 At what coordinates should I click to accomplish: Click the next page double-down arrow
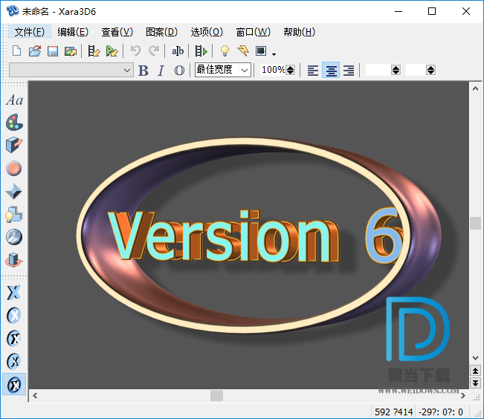pyautogui.click(x=475, y=383)
